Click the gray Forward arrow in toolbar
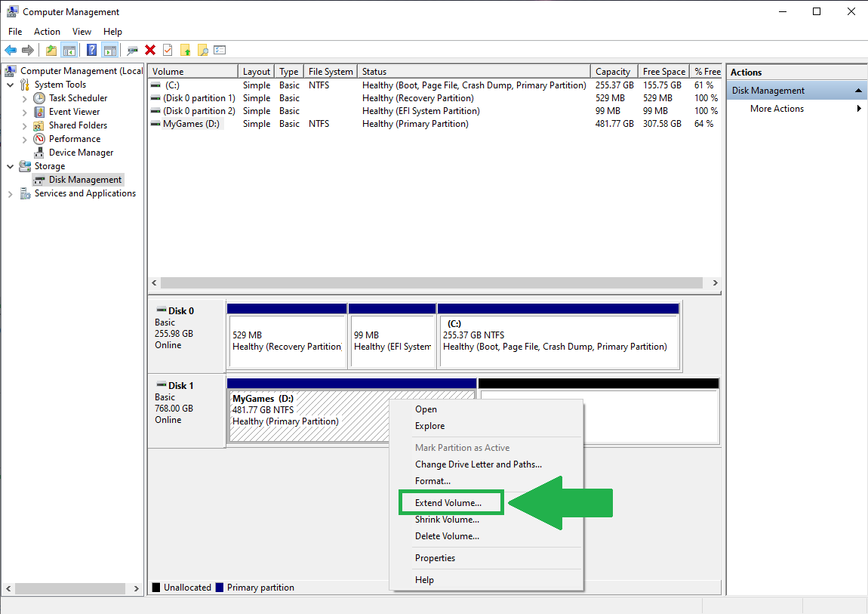The width and height of the screenshot is (868, 614). (x=28, y=51)
